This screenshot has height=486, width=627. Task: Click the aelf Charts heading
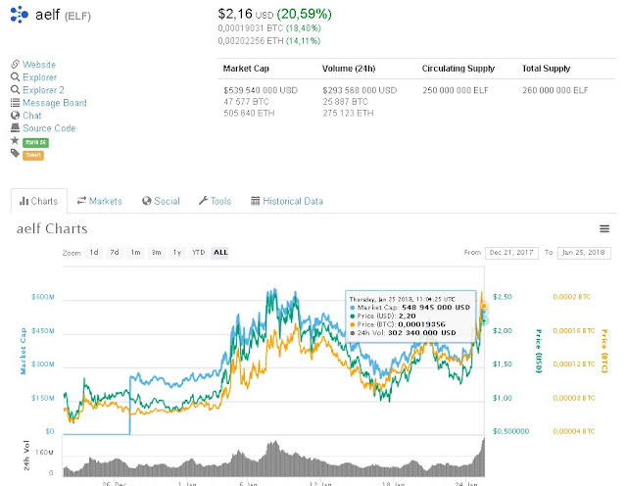click(52, 229)
